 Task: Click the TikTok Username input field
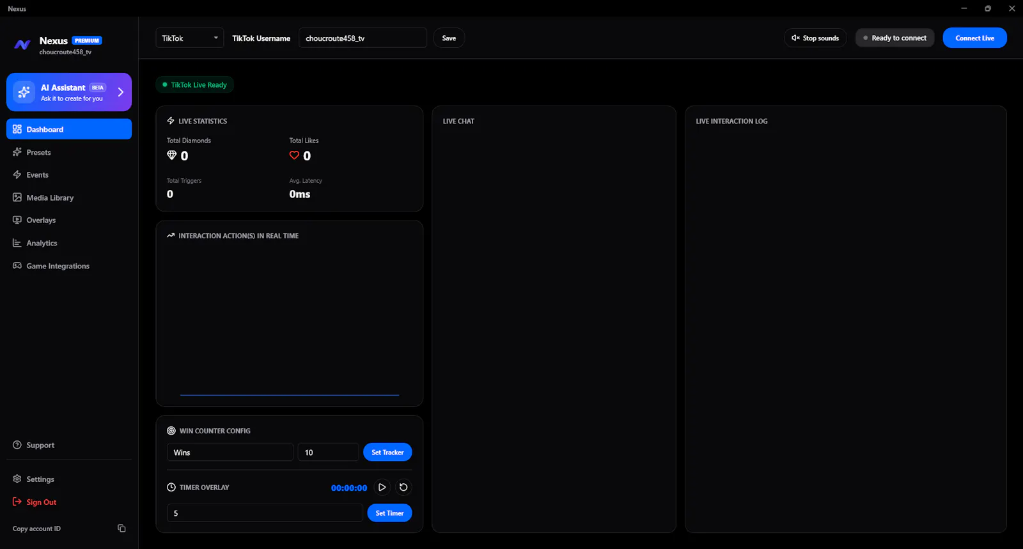[x=363, y=38]
